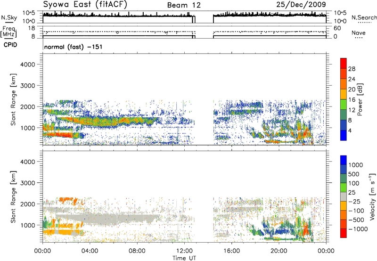The height and width of the screenshot is (261, 377).
Task: Click the '28' power colorbar value
Action: (352, 69)
